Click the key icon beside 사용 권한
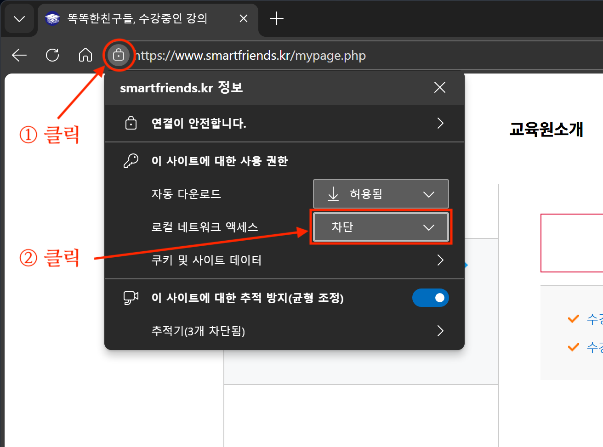Viewport: 603px width, 447px height. coord(131,161)
